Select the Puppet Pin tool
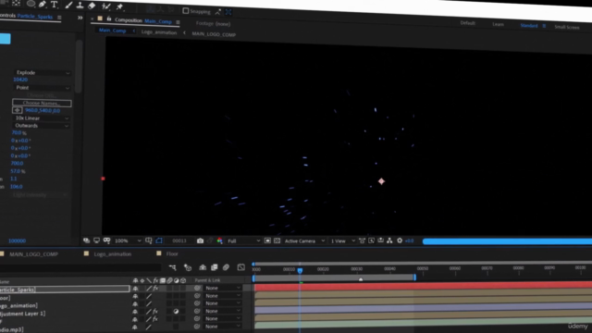 [119, 6]
